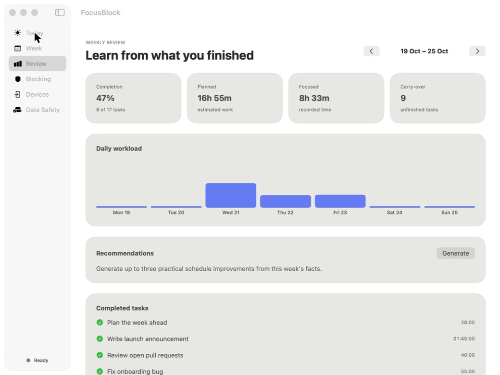
Task: Open the Blocking section
Action: coord(38,79)
